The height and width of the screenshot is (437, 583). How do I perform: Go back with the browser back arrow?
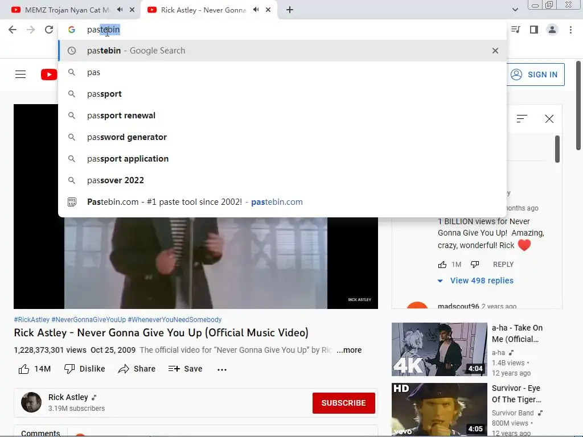(x=13, y=30)
